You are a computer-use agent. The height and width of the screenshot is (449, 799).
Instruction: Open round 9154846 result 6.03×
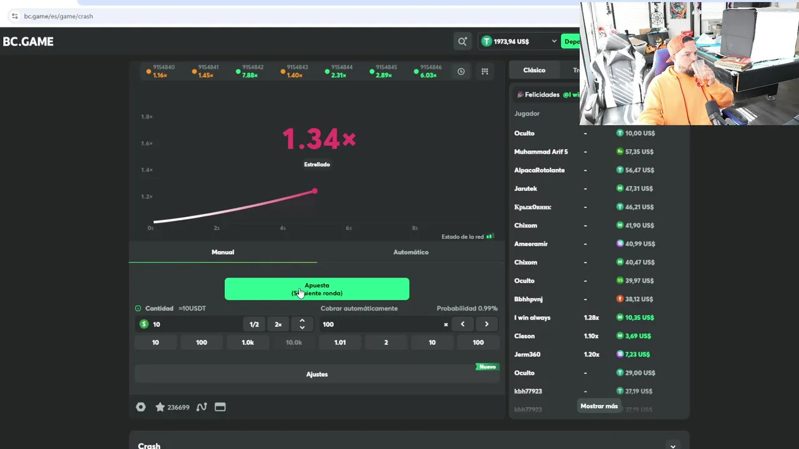(x=428, y=71)
